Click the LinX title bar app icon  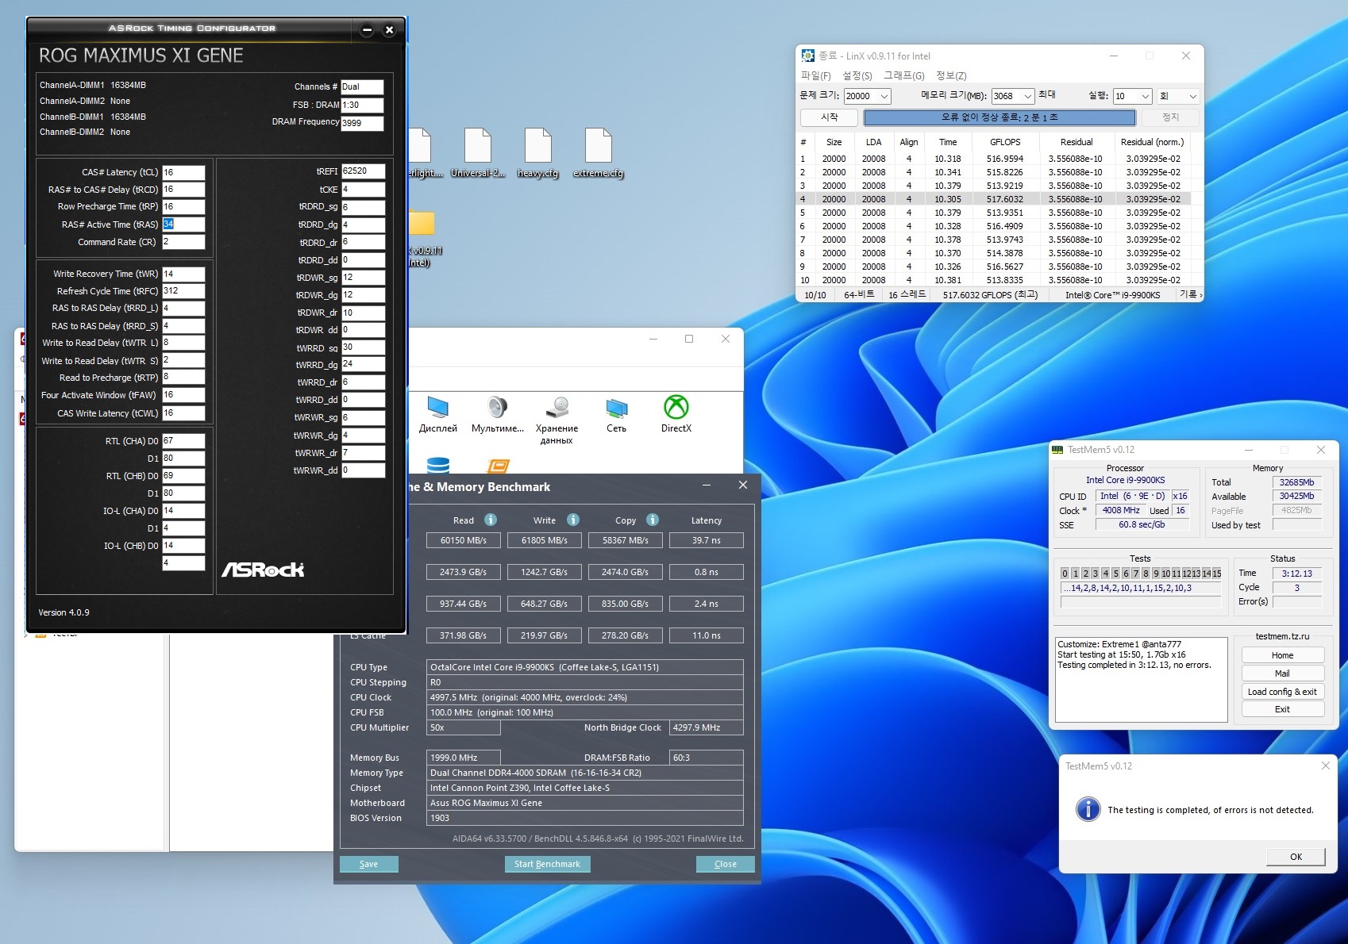click(x=808, y=56)
